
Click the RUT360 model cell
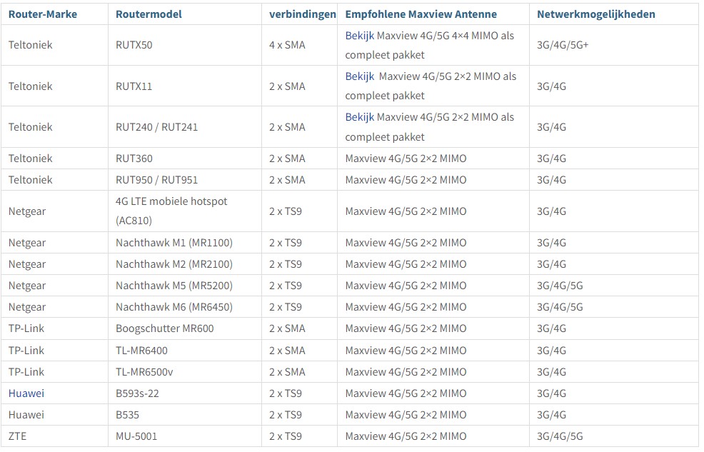[134, 159]
